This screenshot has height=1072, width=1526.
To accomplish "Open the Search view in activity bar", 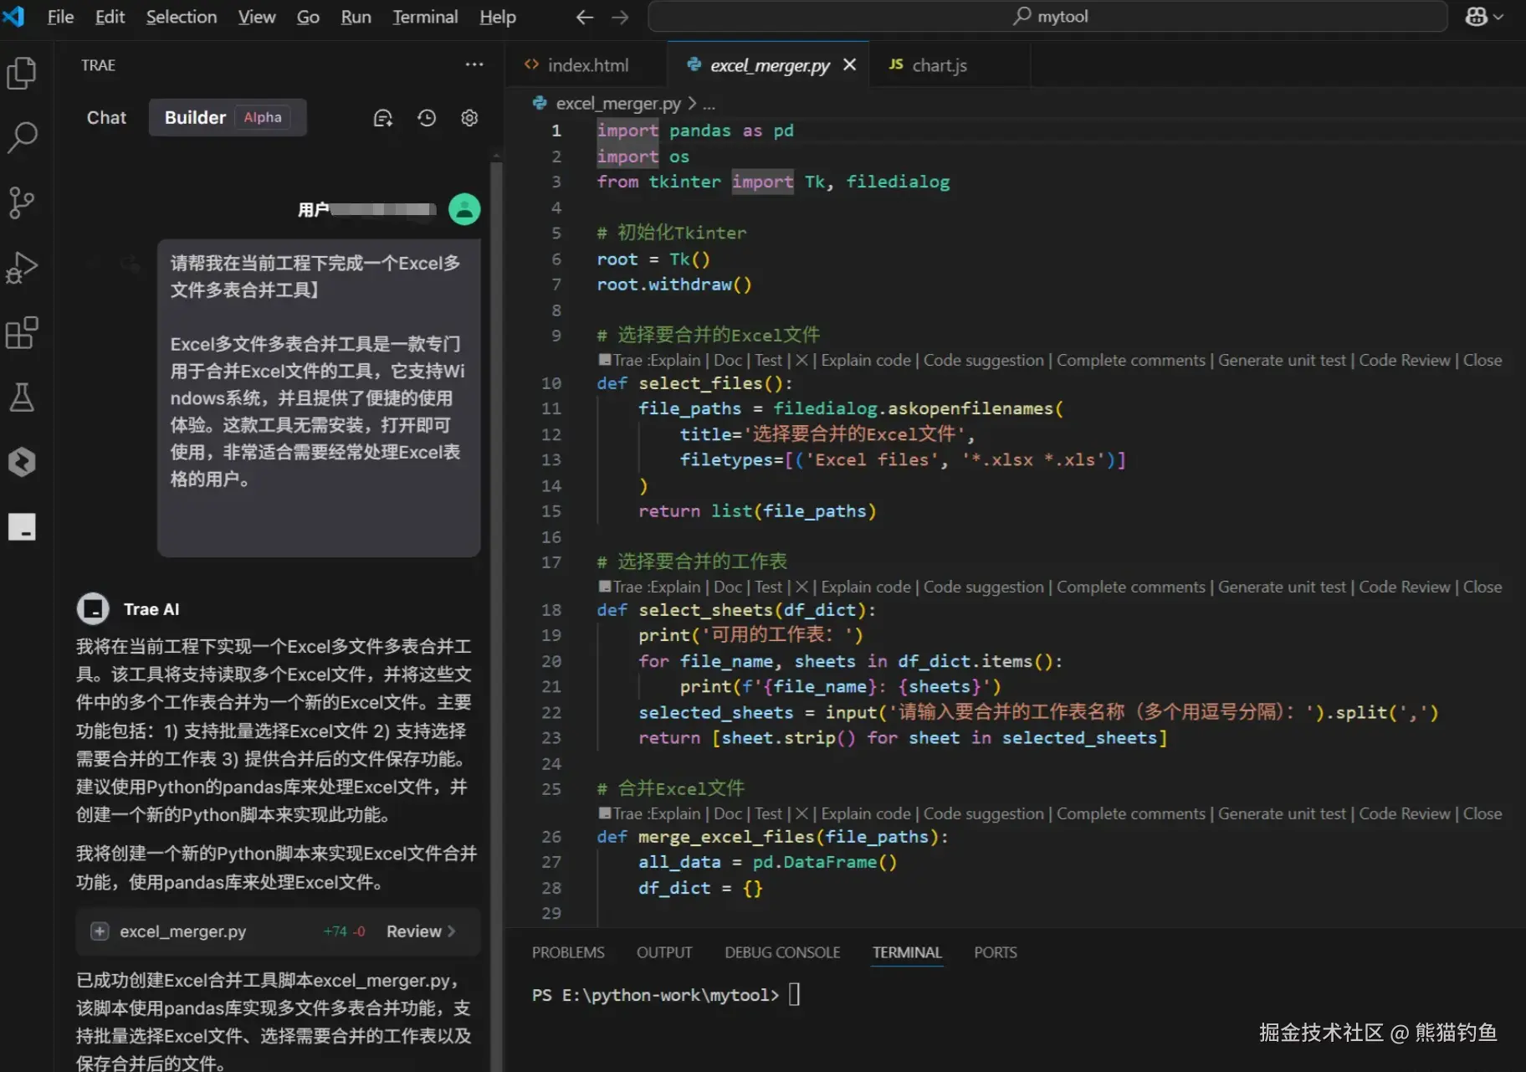I will 22,137.
